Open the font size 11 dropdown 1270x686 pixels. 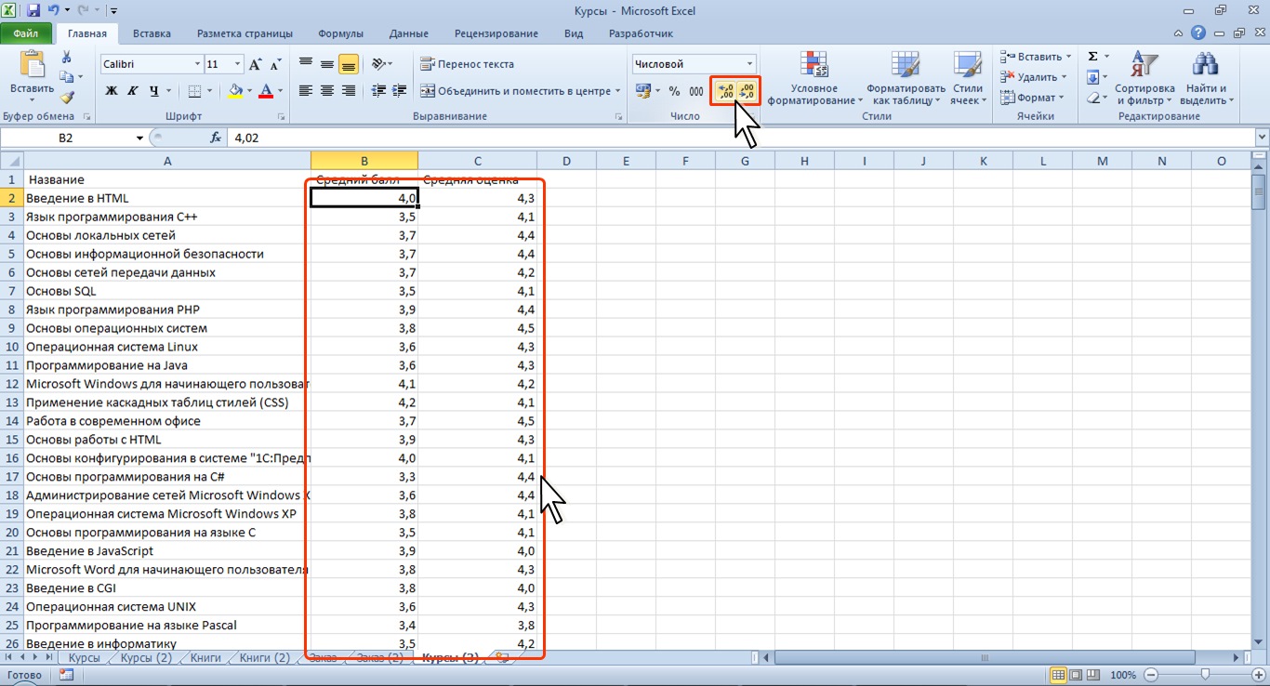tap(238, 64)
